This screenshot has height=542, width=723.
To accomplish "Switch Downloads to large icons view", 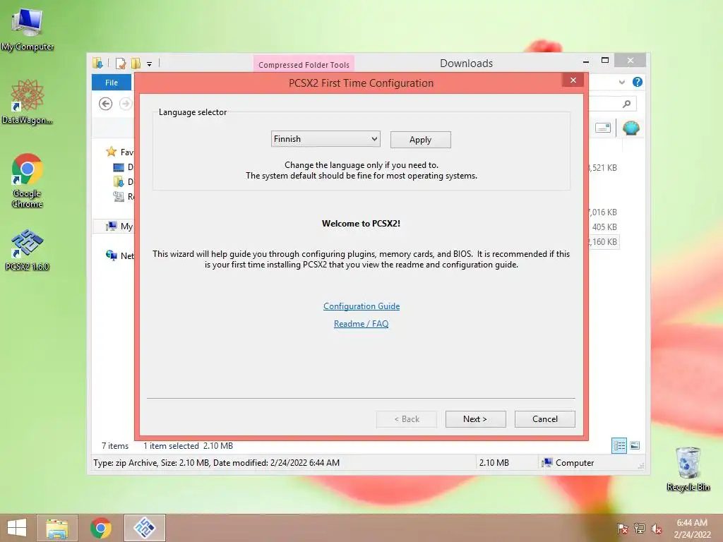I will coord(635,446).
